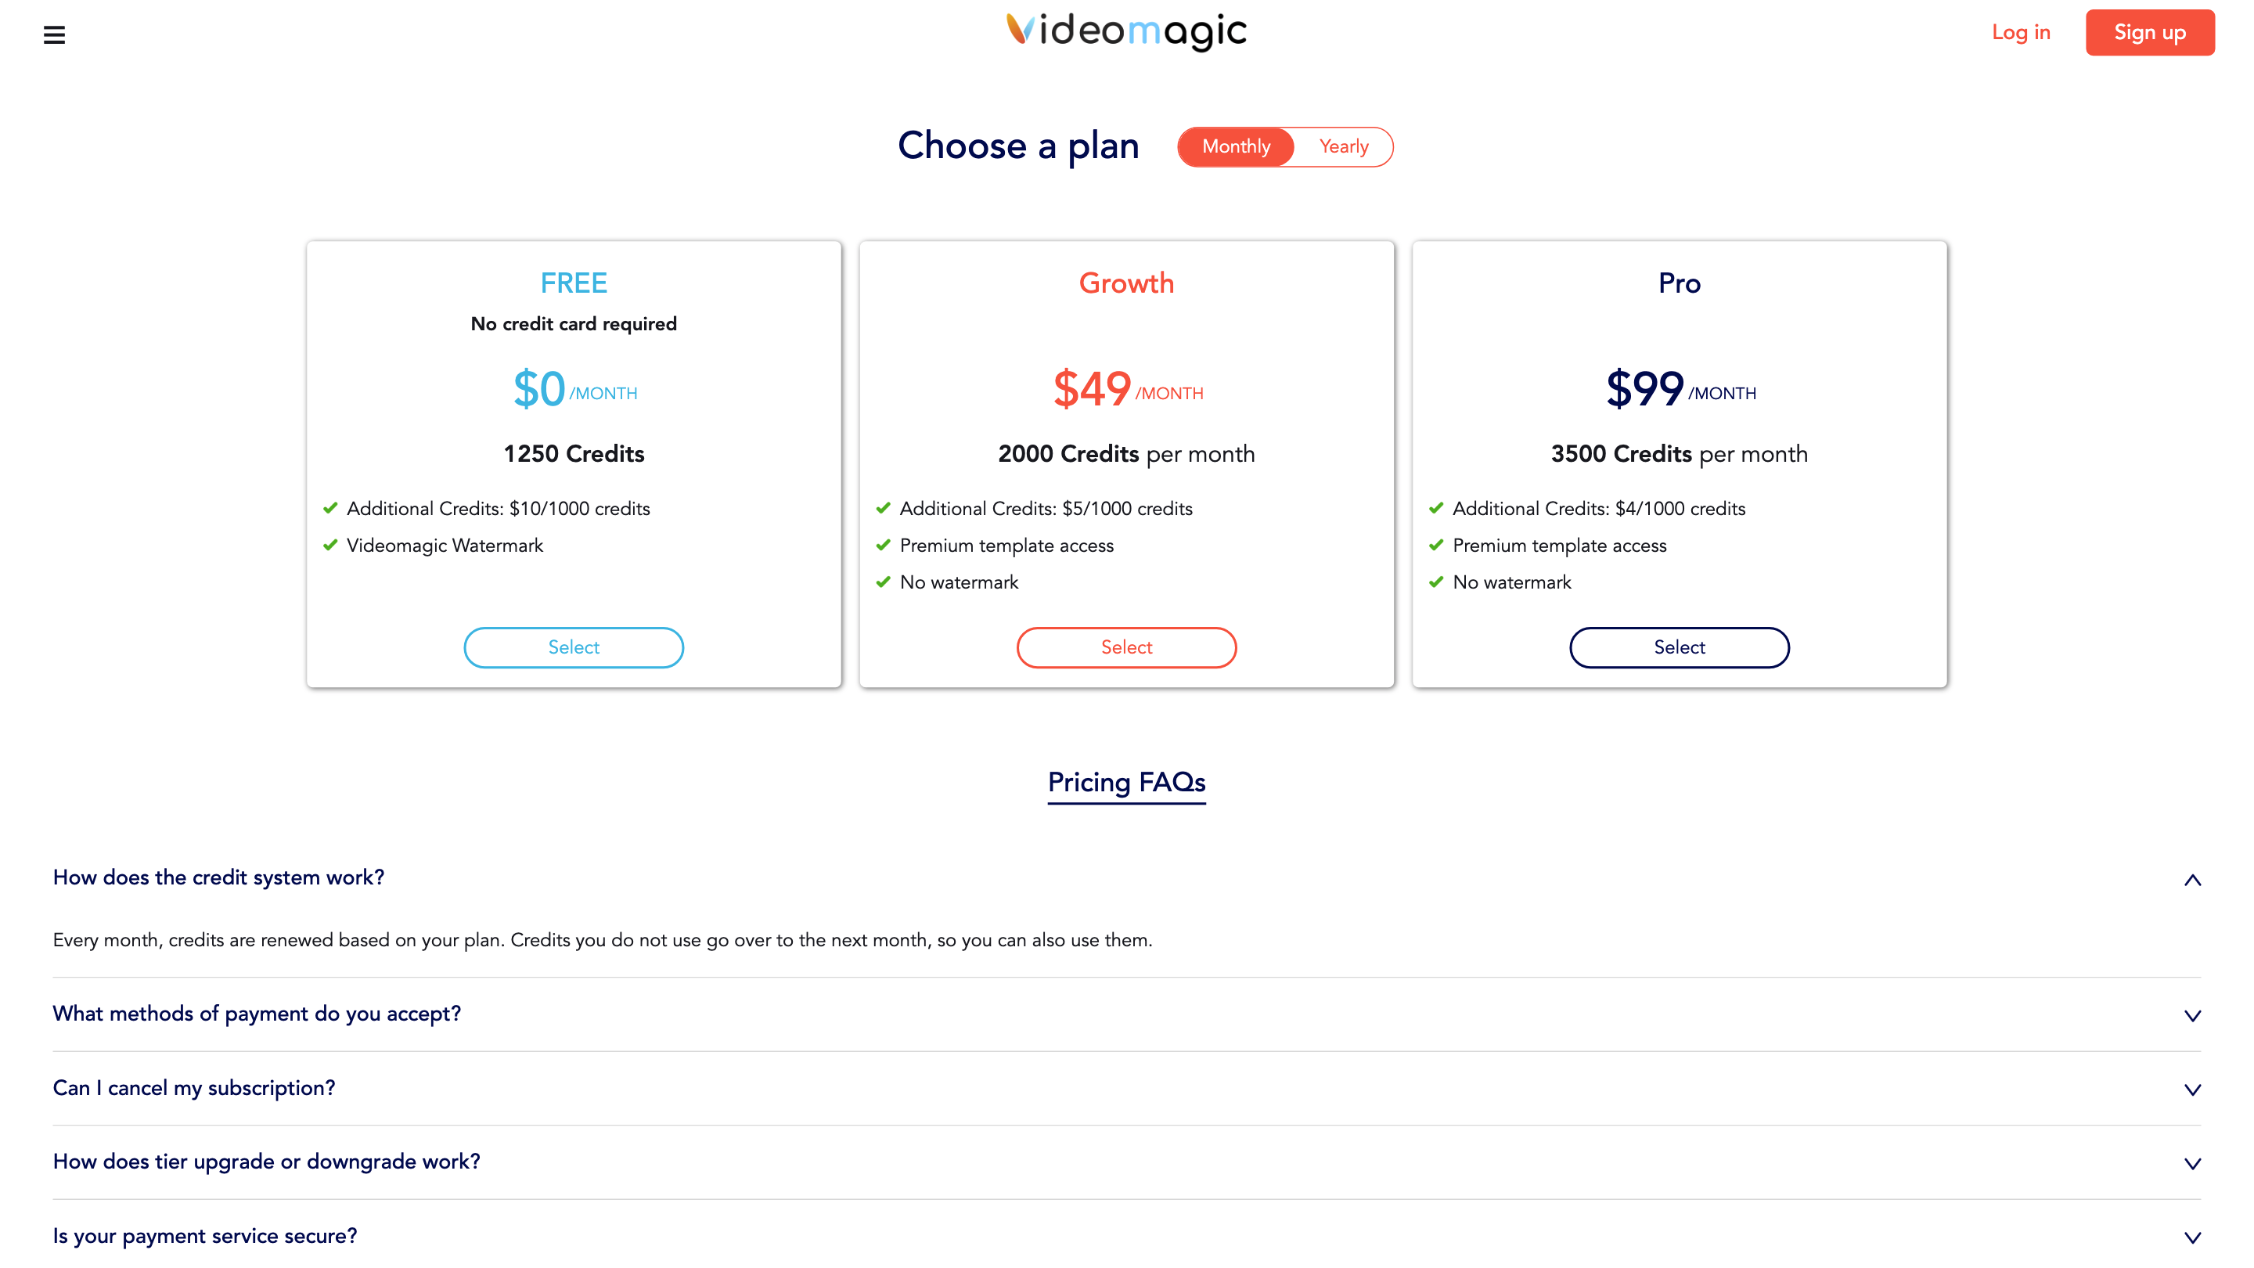
Task: Click checkmark next to Growth Premium template access
Action: 883,546
